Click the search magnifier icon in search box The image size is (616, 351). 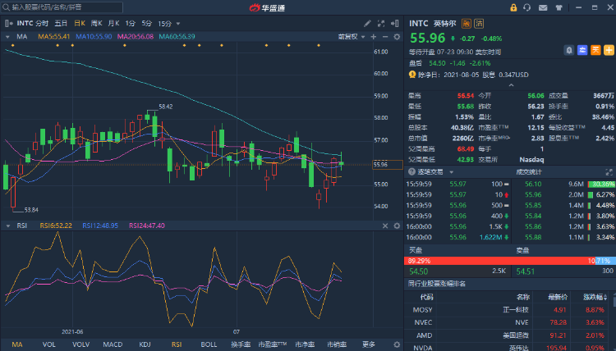6,7
